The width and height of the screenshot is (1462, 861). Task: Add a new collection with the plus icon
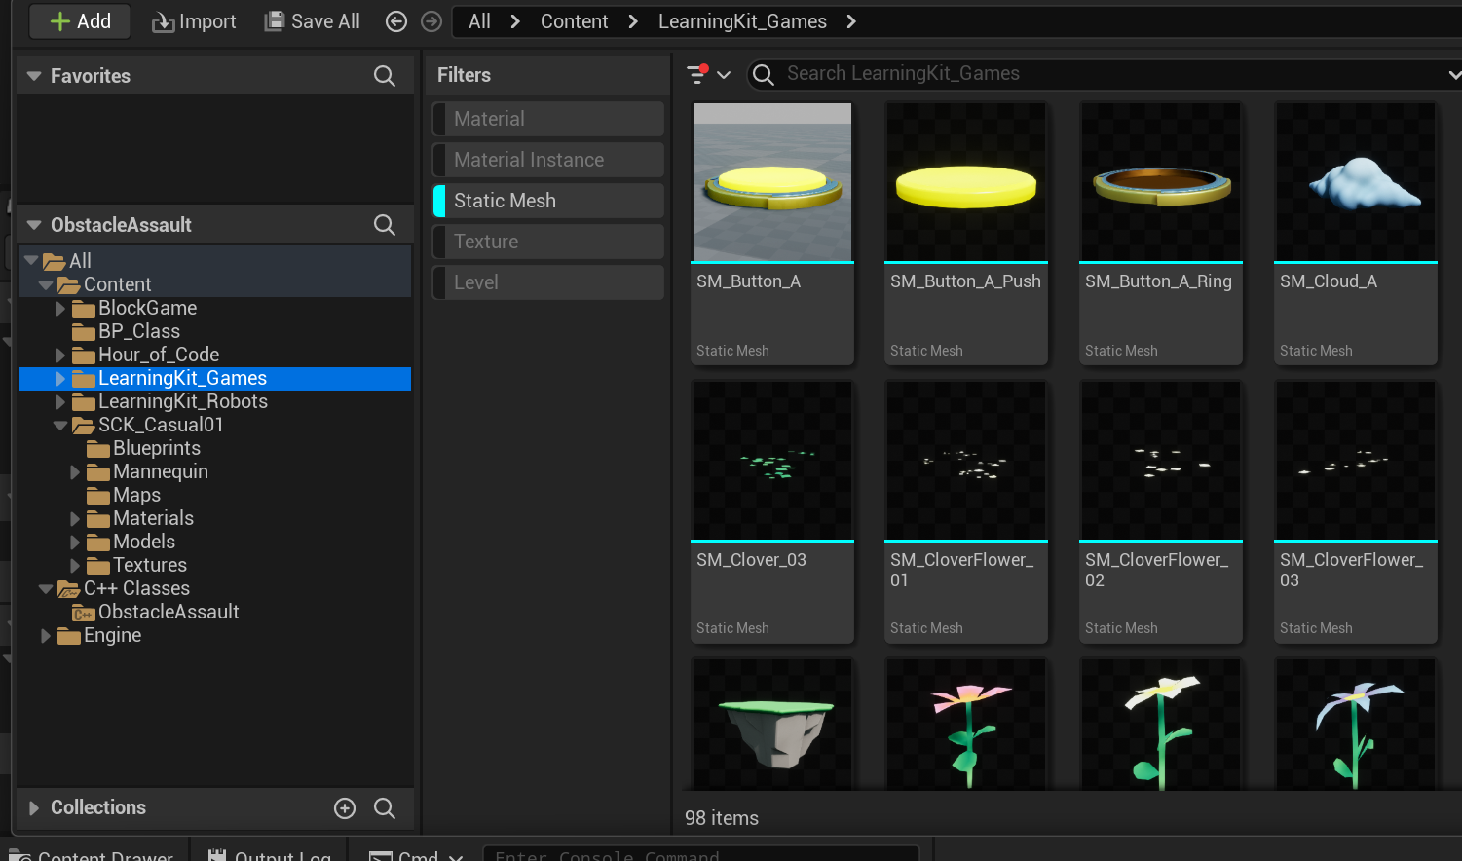pyautogui.click(x=345, y=808)
